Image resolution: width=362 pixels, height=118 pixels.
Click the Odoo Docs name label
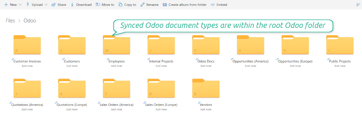[x=206, y=62]
